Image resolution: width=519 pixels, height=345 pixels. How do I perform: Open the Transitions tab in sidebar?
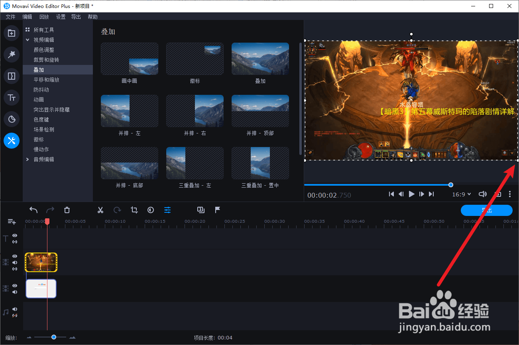[12, 76]
